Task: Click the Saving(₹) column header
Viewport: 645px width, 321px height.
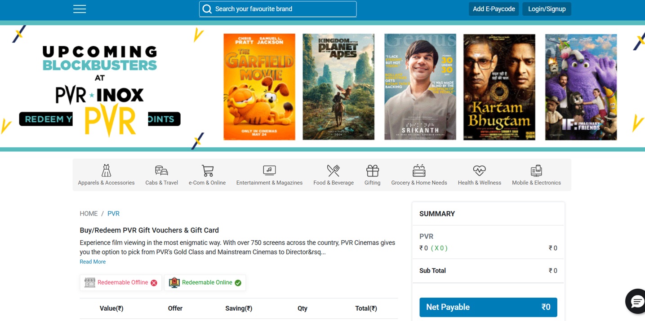Action: pos(239,308)
